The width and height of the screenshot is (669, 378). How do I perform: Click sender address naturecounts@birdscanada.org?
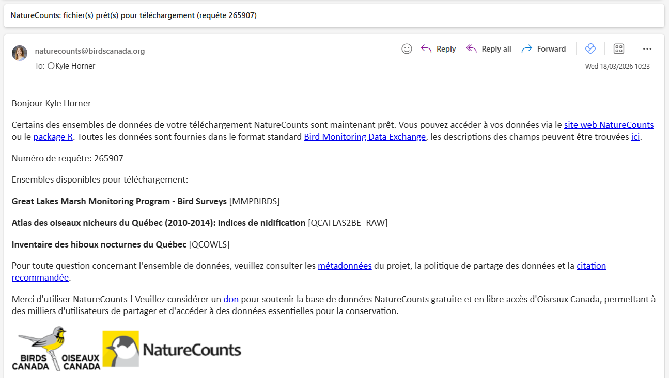click(x=90, y=51)
